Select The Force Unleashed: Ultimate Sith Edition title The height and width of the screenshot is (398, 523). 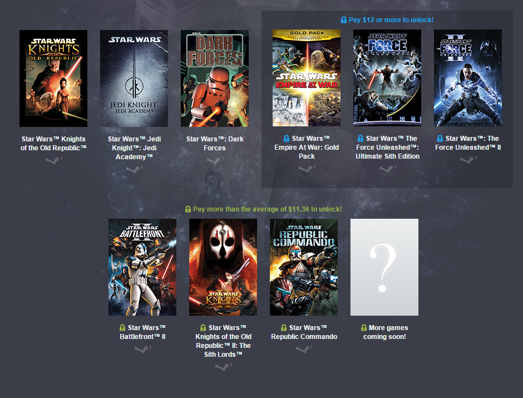point(387,147)
